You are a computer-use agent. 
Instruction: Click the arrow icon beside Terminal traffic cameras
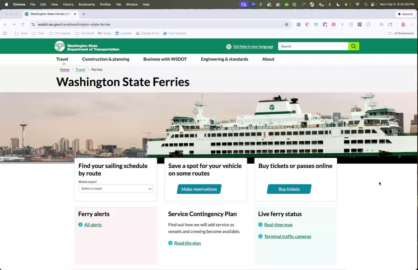pos(260,236)
